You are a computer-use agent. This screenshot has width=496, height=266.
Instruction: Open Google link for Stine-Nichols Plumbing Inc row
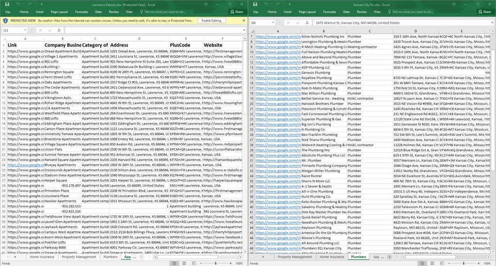(278, 36)
